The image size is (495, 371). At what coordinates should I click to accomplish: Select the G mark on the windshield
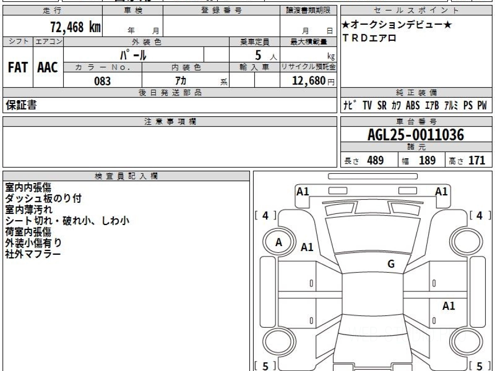(x=391, y=264)
